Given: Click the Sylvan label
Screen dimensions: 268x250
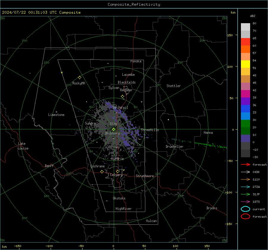Looking at the screenshot, I should coord(114,88).
